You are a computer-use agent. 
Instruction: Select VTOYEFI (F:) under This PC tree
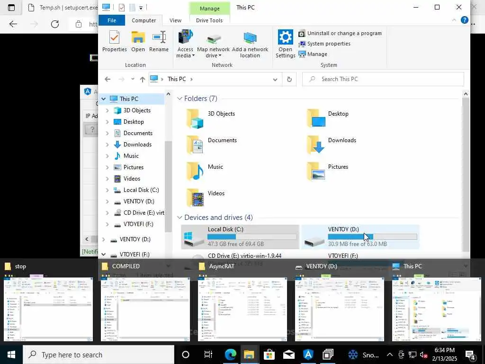138,224
